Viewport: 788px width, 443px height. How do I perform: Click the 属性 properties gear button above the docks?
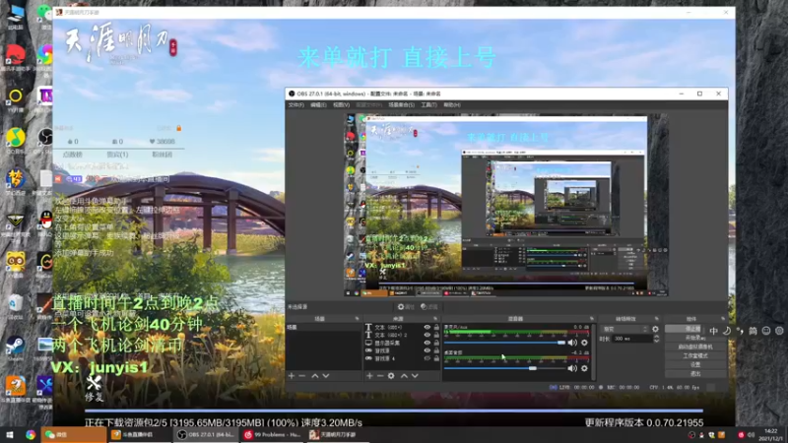pos(406,306)
